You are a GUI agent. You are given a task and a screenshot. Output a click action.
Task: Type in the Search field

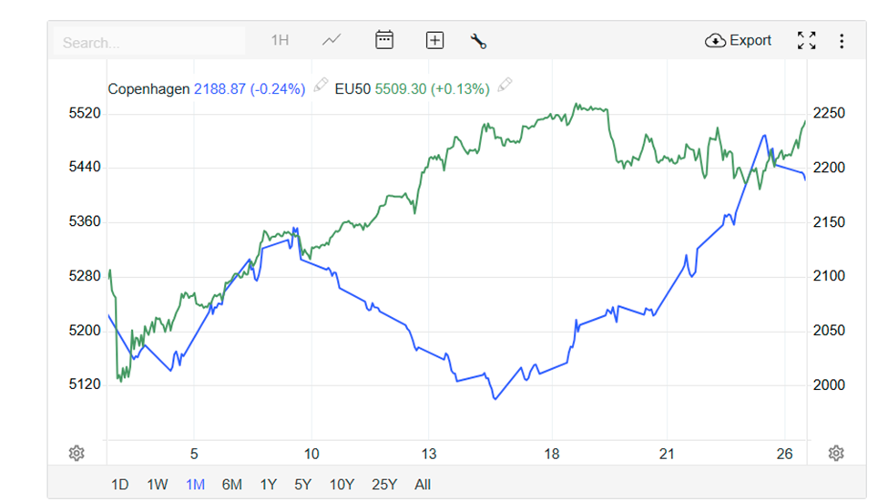coord(150,43)
